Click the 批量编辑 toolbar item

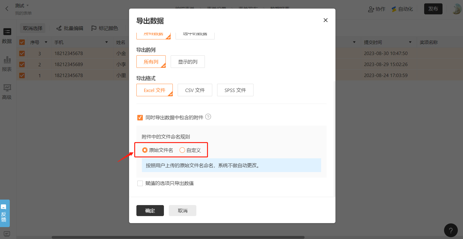(x=70, y=28)
